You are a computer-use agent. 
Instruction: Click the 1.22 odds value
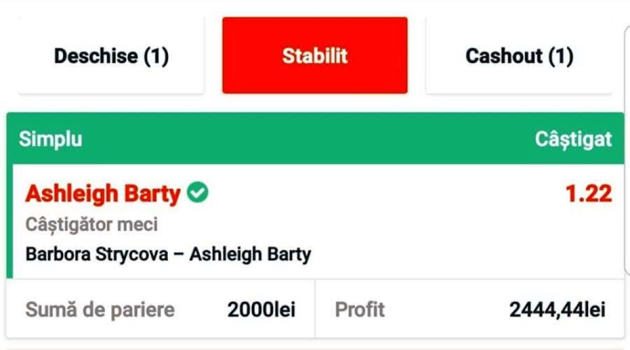point(588,194)
